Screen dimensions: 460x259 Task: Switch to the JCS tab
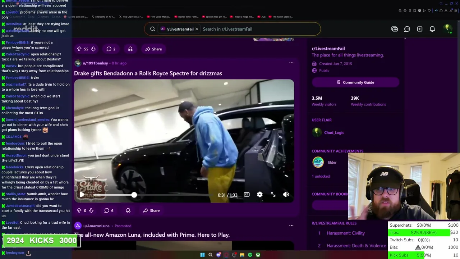[x=261, y=17]
